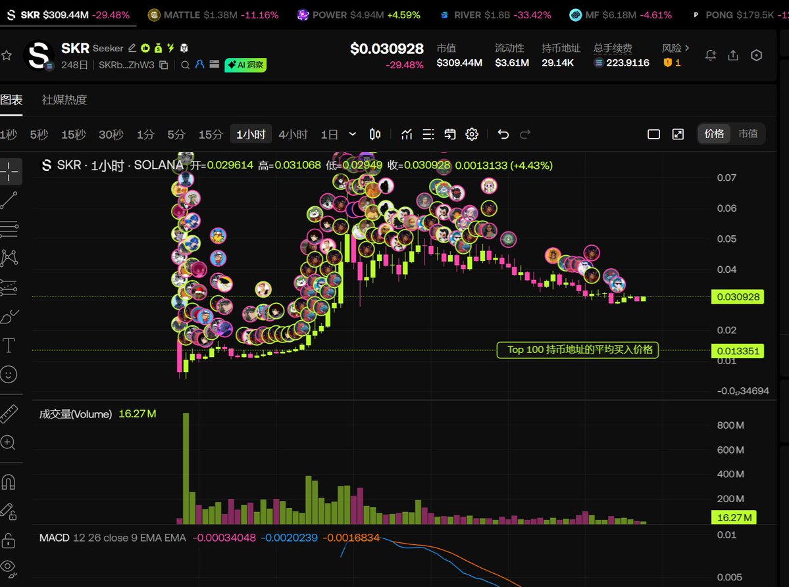Select the trend line drawing tool
Image resolution: width=789 pixels, height=587 pixels.
point(9,200)
